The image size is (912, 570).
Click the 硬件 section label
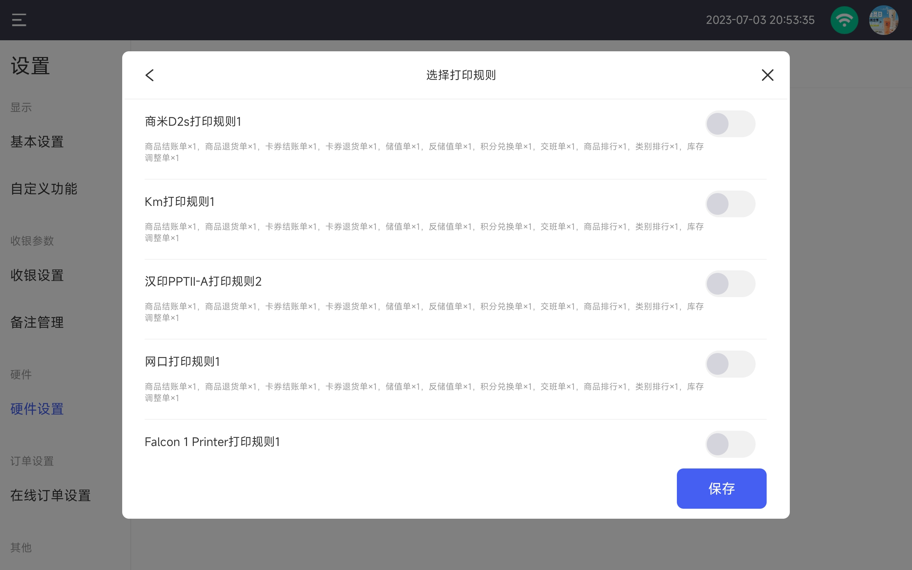21,374
